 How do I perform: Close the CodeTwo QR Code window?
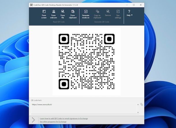click(x=141, y=5)
